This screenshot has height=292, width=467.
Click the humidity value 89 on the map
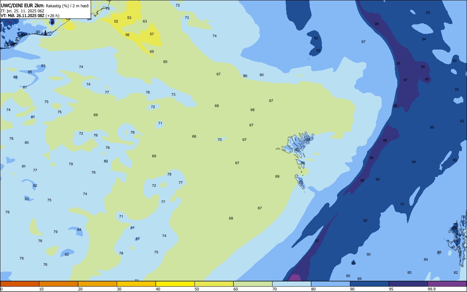[359, 279]
